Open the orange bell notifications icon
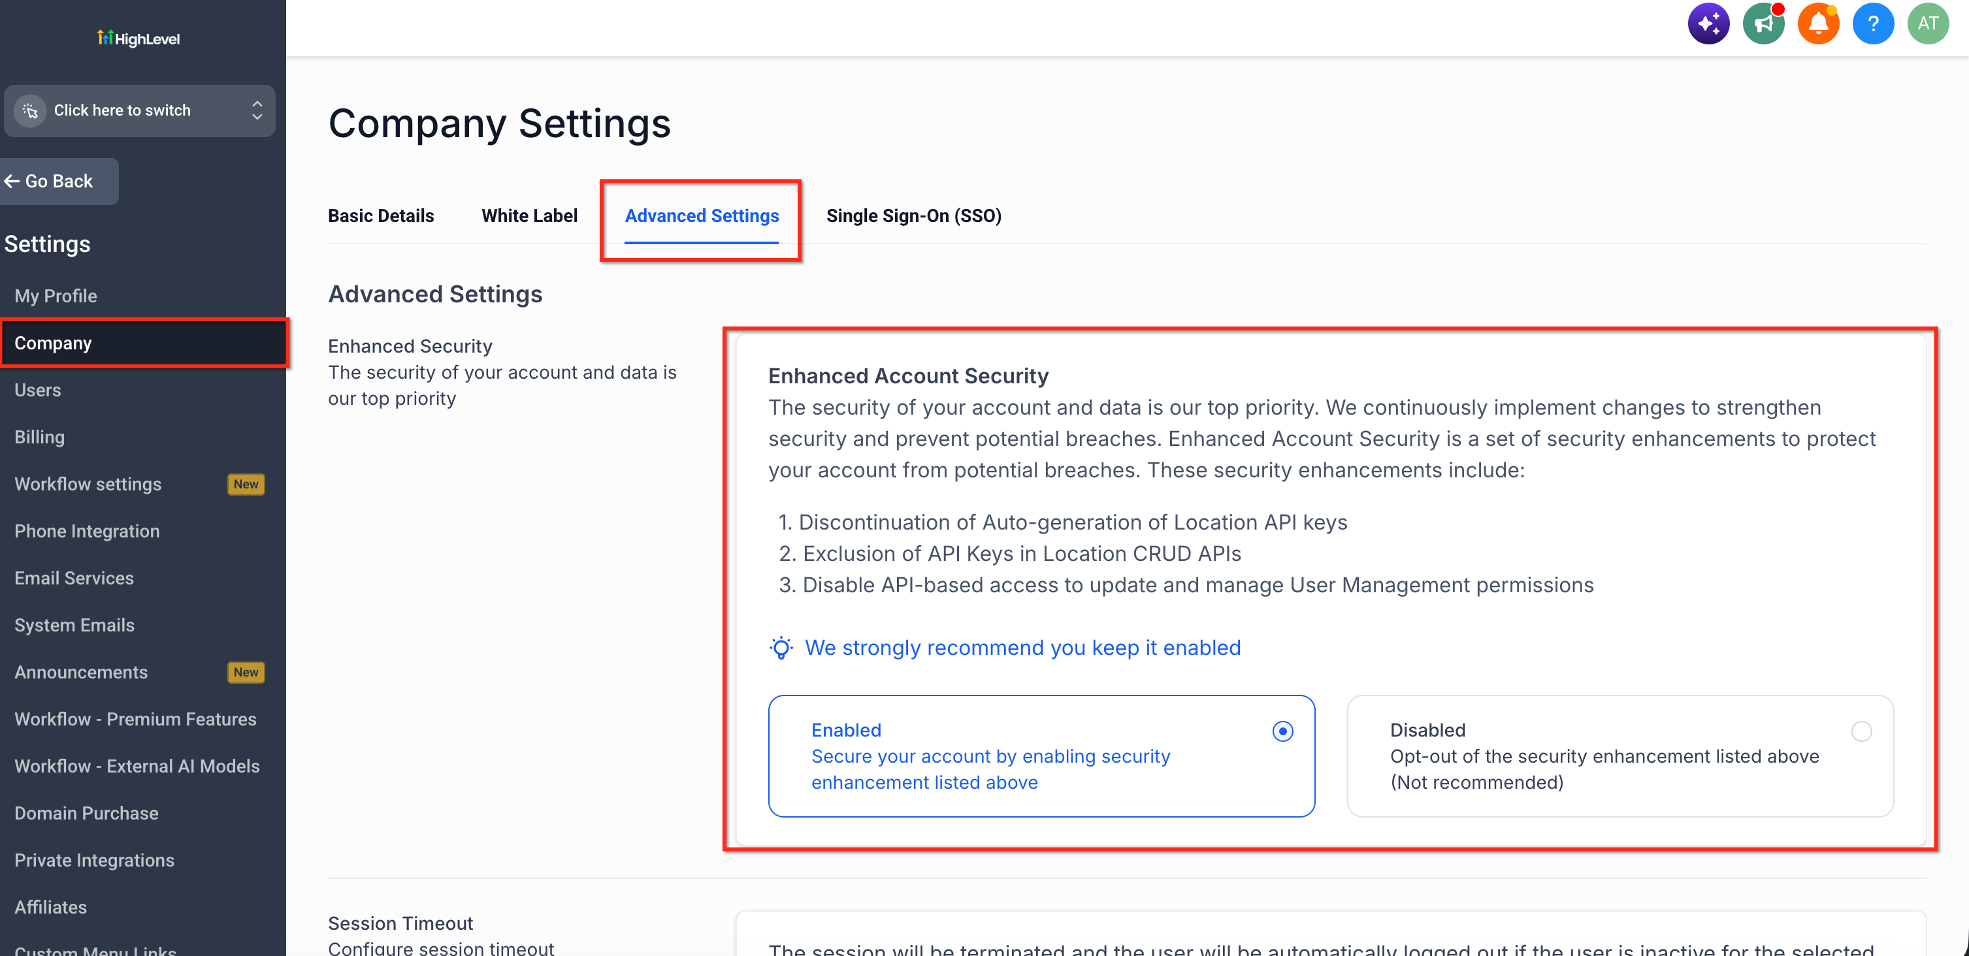1969x956 pixels. point(1819,24)
